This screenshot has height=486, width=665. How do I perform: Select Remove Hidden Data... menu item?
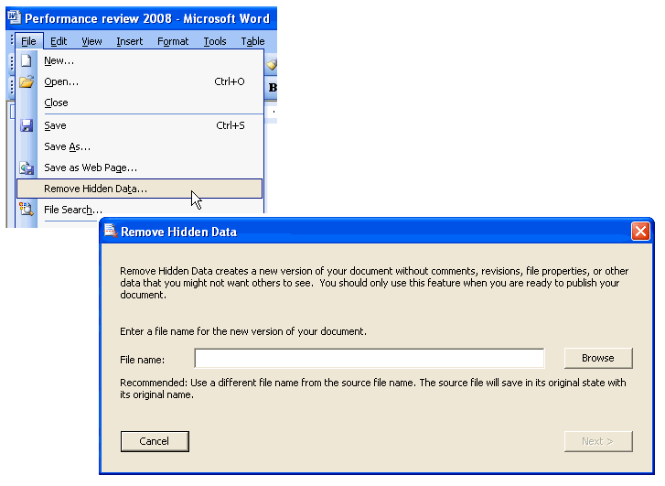140,189
